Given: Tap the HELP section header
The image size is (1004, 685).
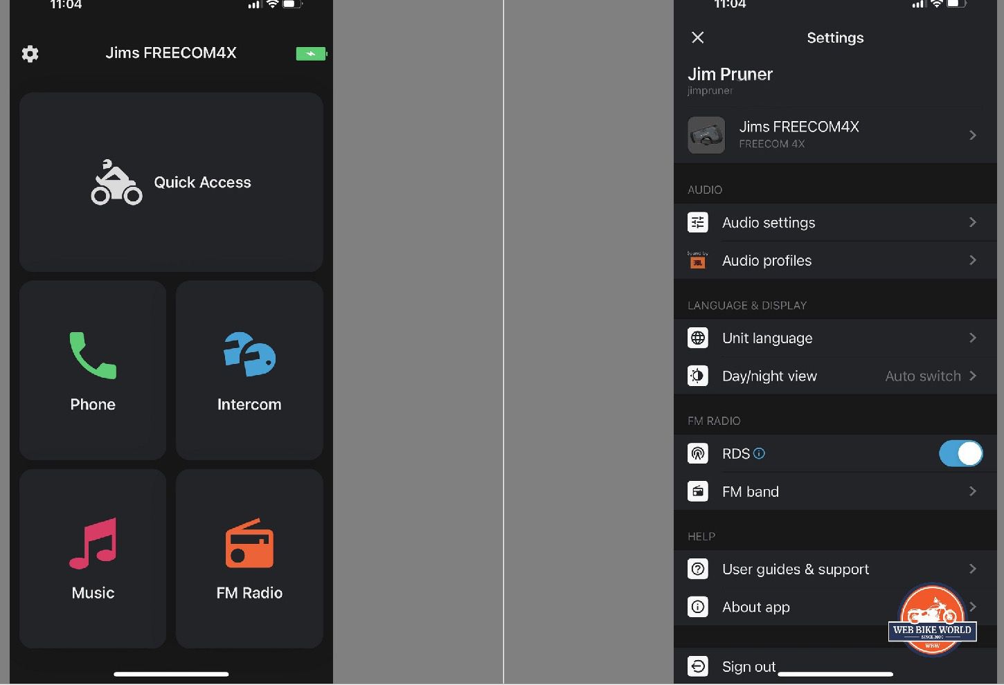Looking at the screenshot, I should 701,536.
